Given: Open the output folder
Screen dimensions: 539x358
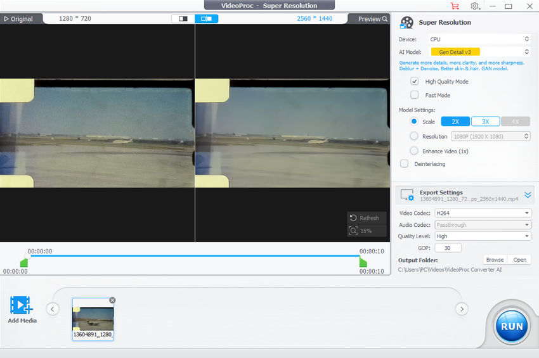Looking at the screenshot, I should [x=519, y=260].
